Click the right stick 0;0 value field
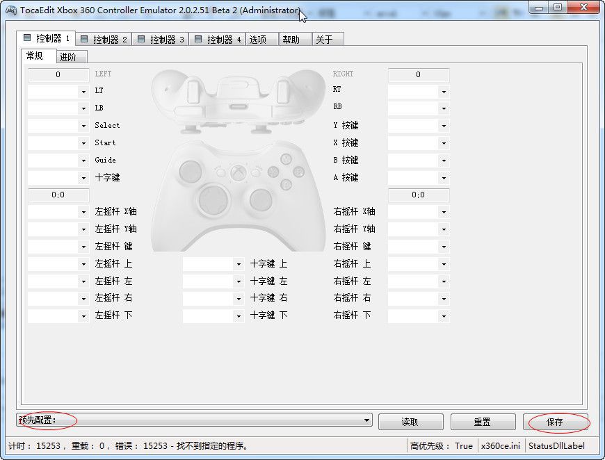 (419, 195)
